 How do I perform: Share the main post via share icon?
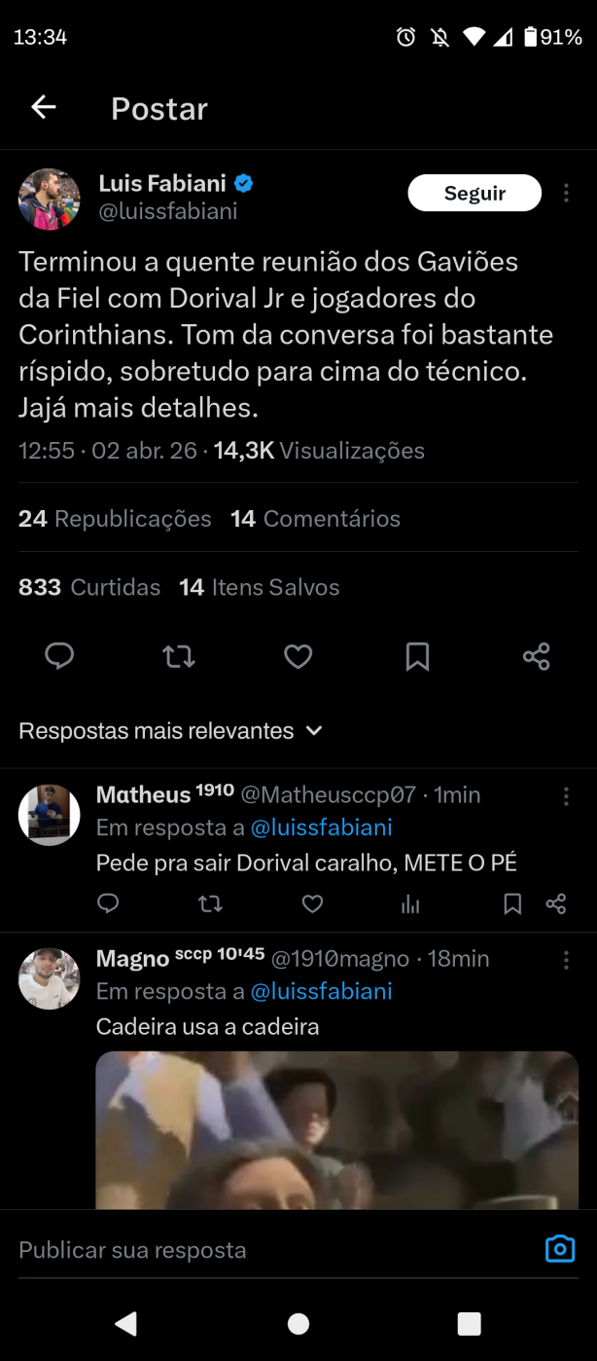point(536,657)
